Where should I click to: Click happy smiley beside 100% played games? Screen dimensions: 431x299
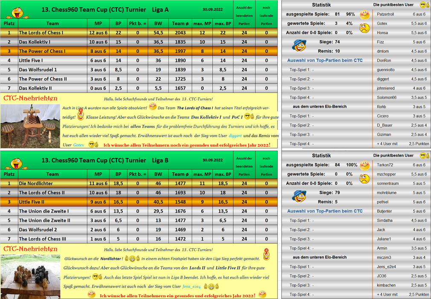[x=364, y=165]
